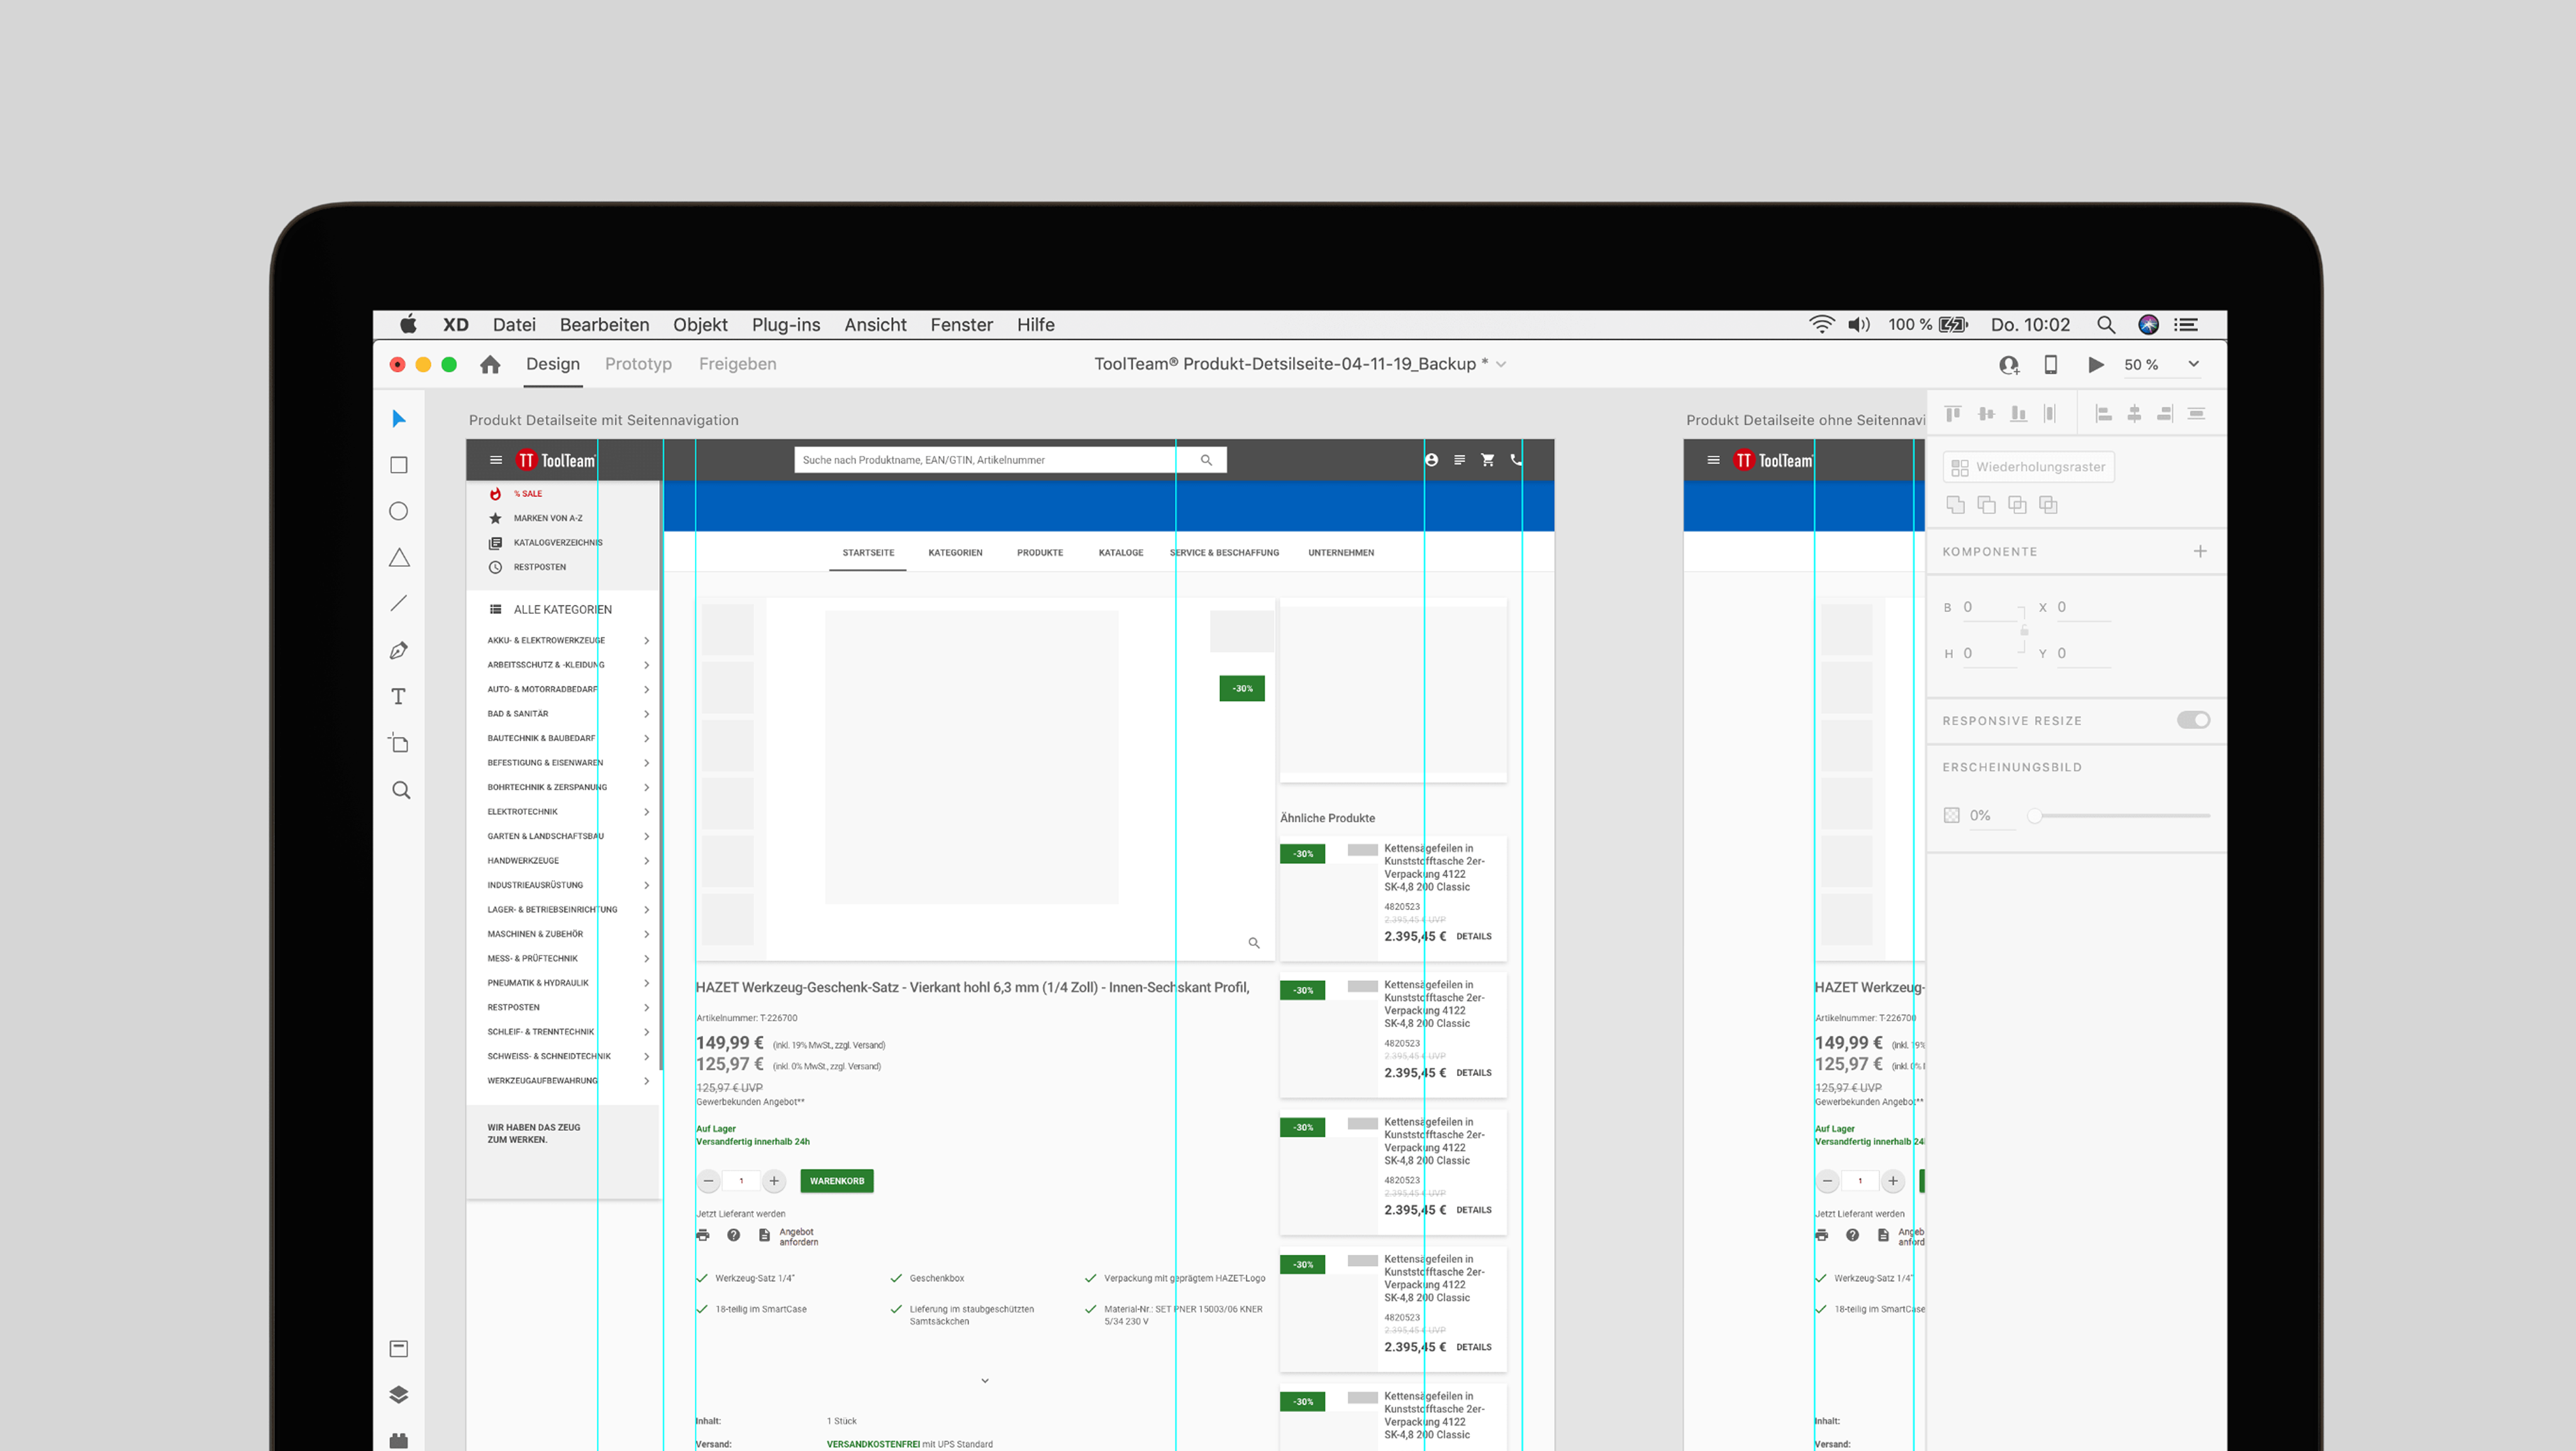
Task: Start desktop preview play button
Action: pos(2096,365)
